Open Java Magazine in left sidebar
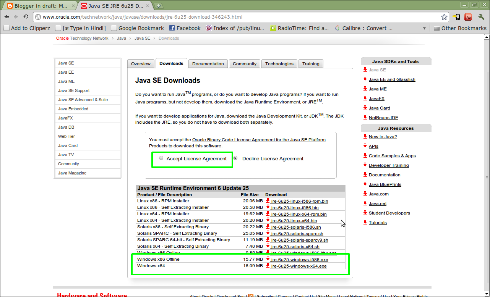The width and height of the screenshot is (490, 297). tap(72, 173)
